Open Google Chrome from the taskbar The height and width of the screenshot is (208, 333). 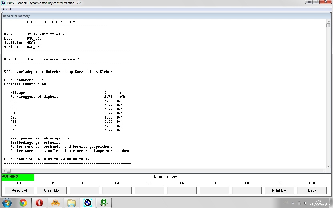click(x=23, y=203)
